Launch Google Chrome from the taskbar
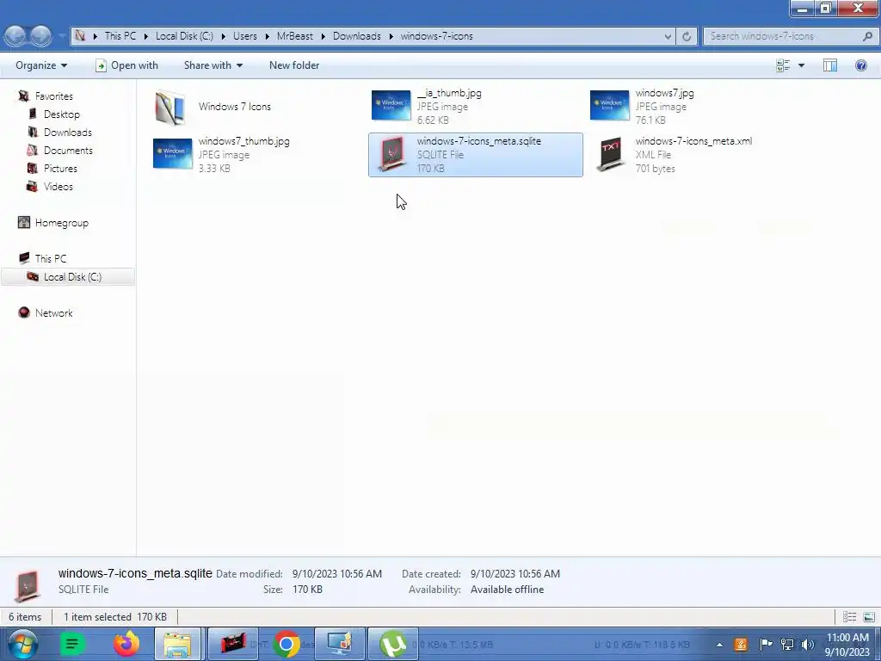881x661 pixels. tap(286, 644)
